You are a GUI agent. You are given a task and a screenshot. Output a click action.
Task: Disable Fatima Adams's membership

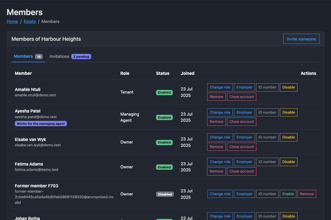(x=289, y=162)
